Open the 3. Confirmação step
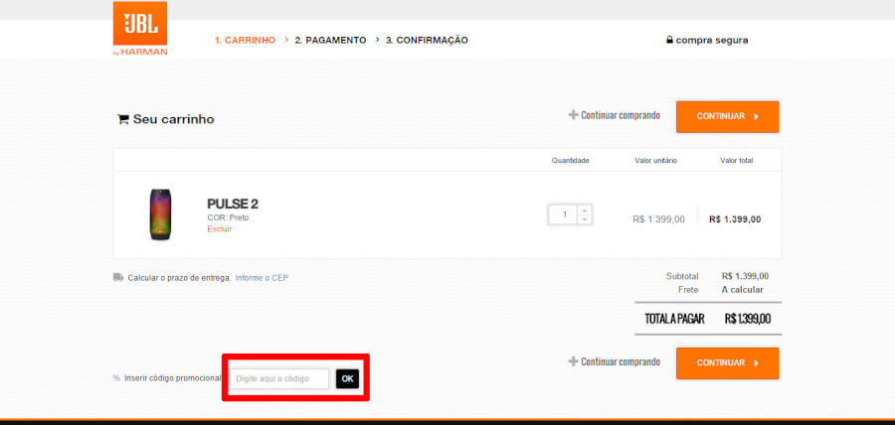The width and height of the screenshot is (895, 425). click(x=427, y=41)
